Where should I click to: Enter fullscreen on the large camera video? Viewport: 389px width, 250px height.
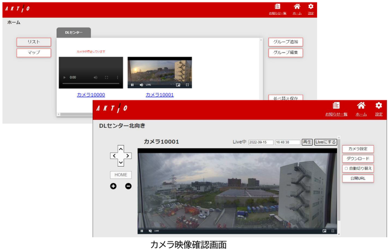pos(332,230)
